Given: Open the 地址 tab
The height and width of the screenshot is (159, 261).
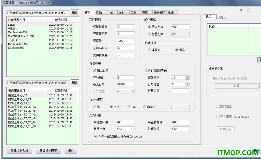Looking at the screenshot, I should [123, 13].
